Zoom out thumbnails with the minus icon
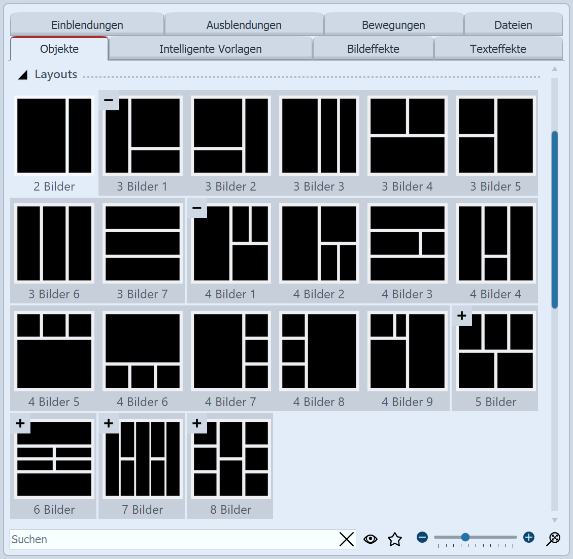Image resolution: width=573 pixels, height=559 pixels. [x=422, y=537]
